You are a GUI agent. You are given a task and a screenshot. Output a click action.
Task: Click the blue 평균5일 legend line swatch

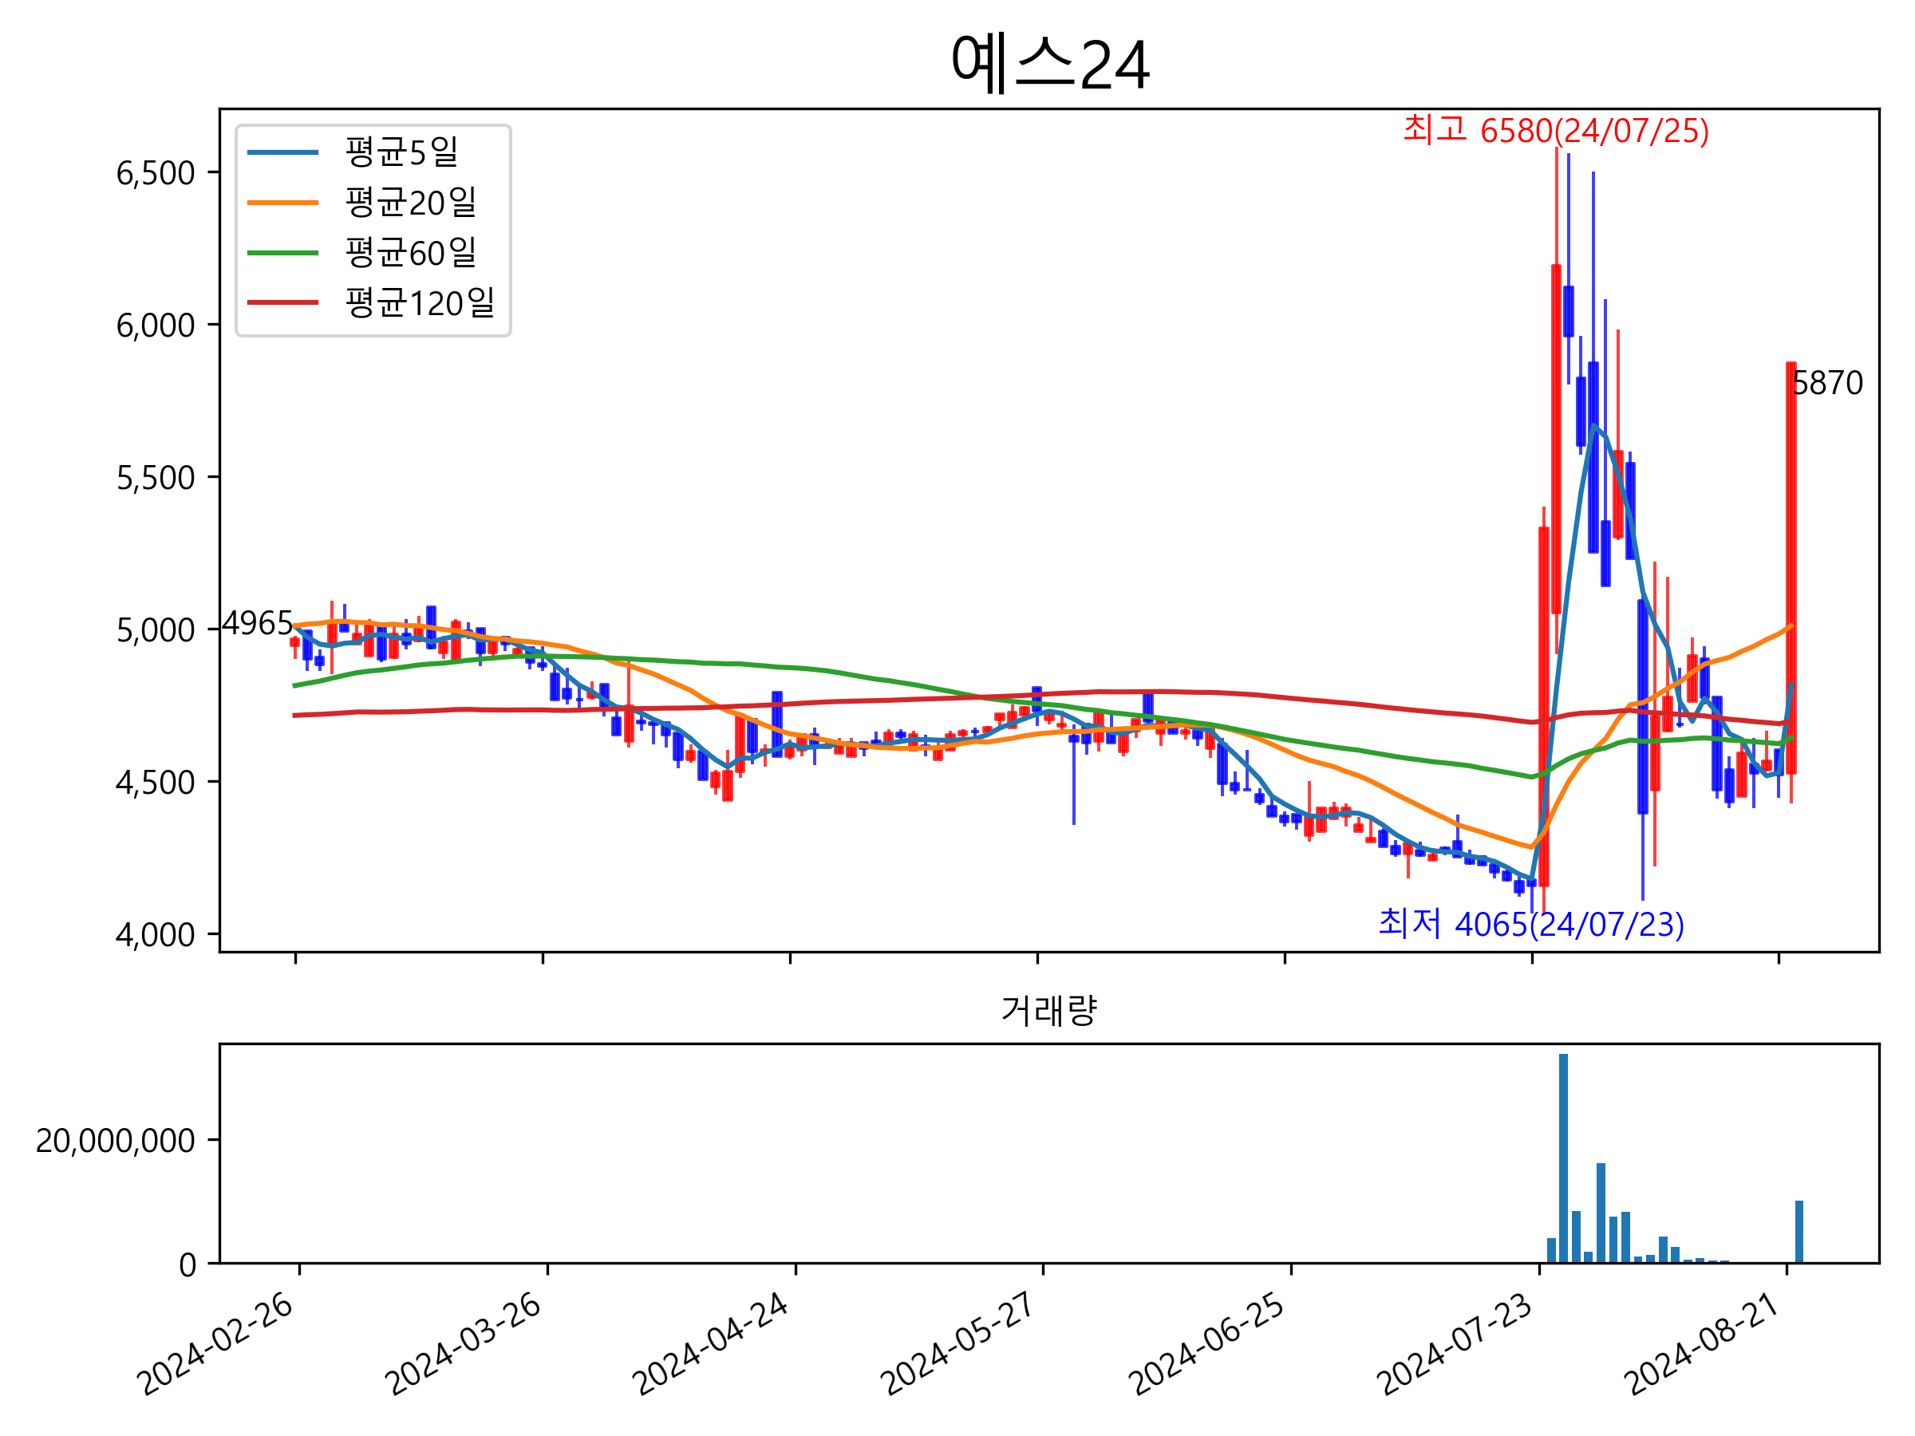[x=283, y=153]
